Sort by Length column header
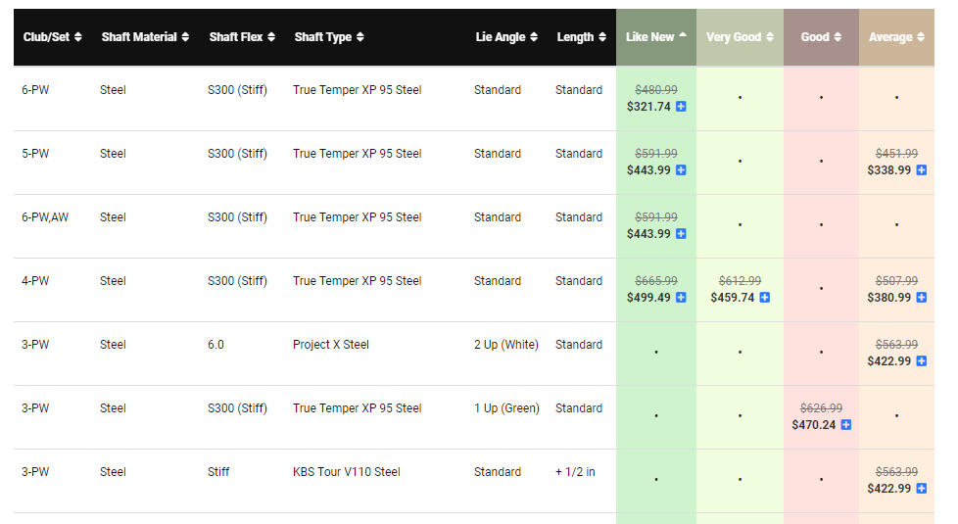The width and height of the screenshot is (958, 524). coord(581,37)
